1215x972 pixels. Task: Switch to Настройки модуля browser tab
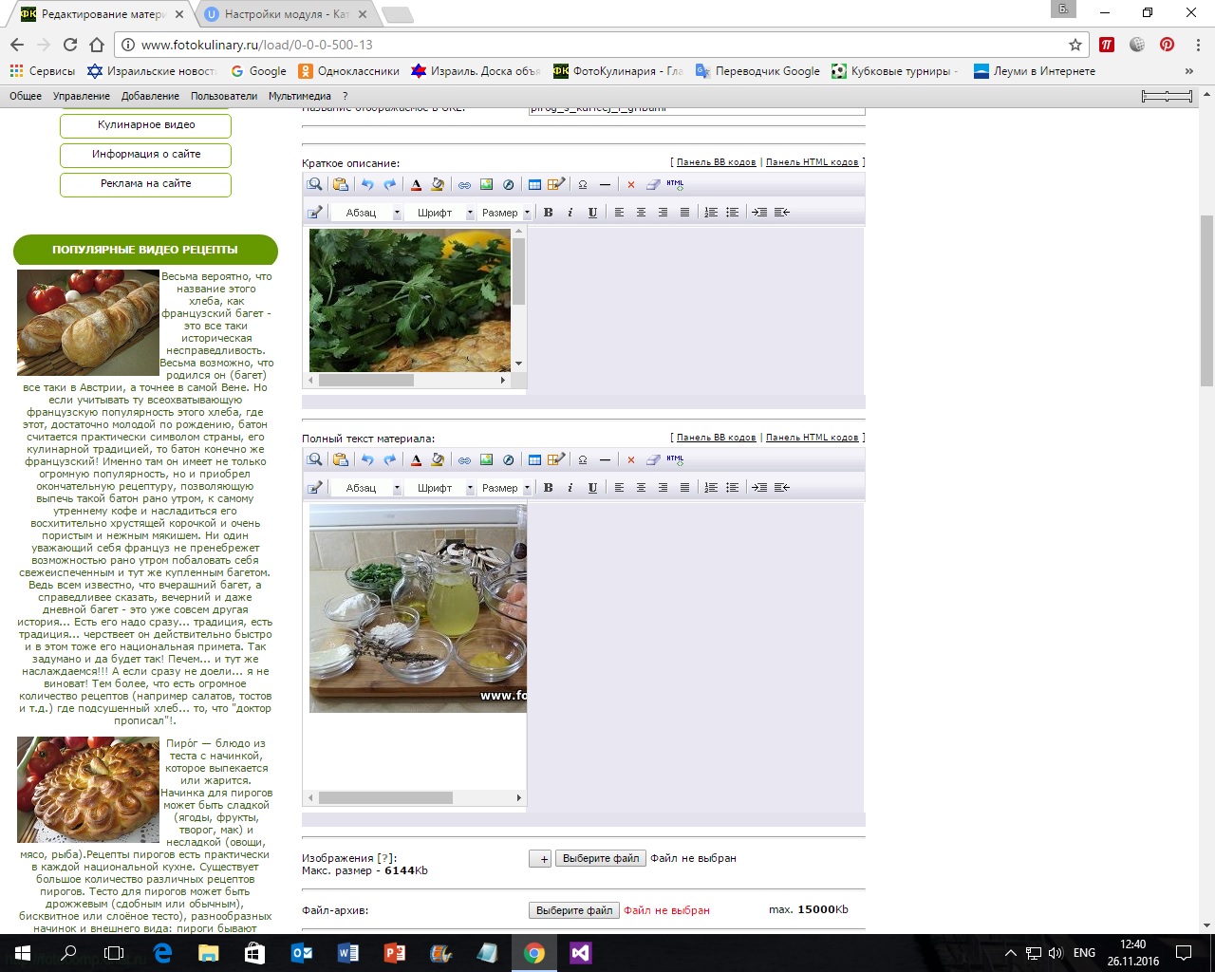click(286, 14)
